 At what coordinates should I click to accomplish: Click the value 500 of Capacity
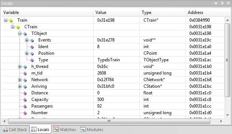tap(100, 99)
